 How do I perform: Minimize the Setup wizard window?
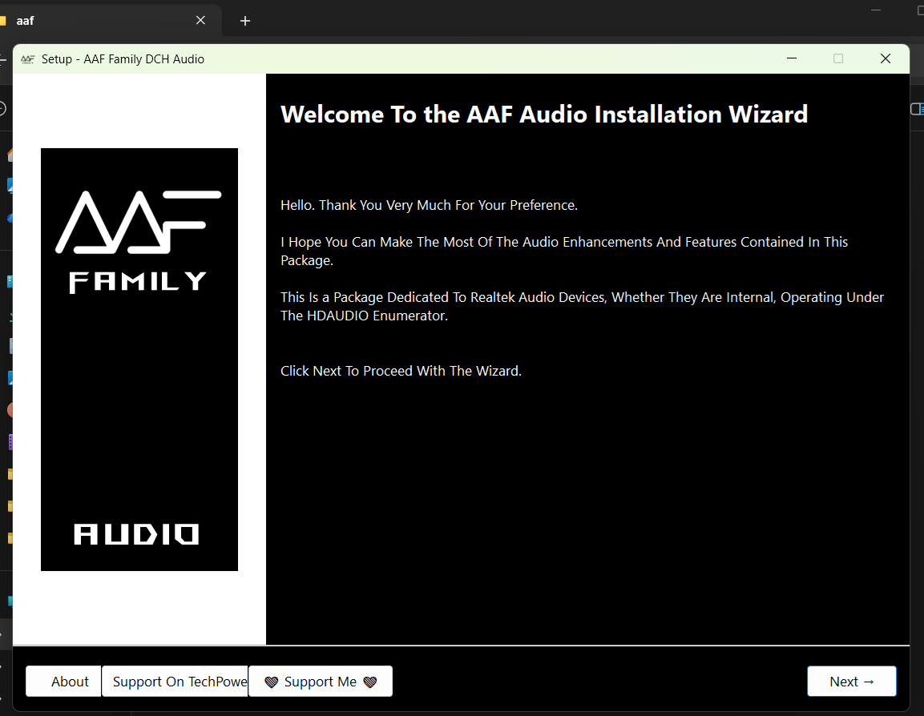point(792,58)
